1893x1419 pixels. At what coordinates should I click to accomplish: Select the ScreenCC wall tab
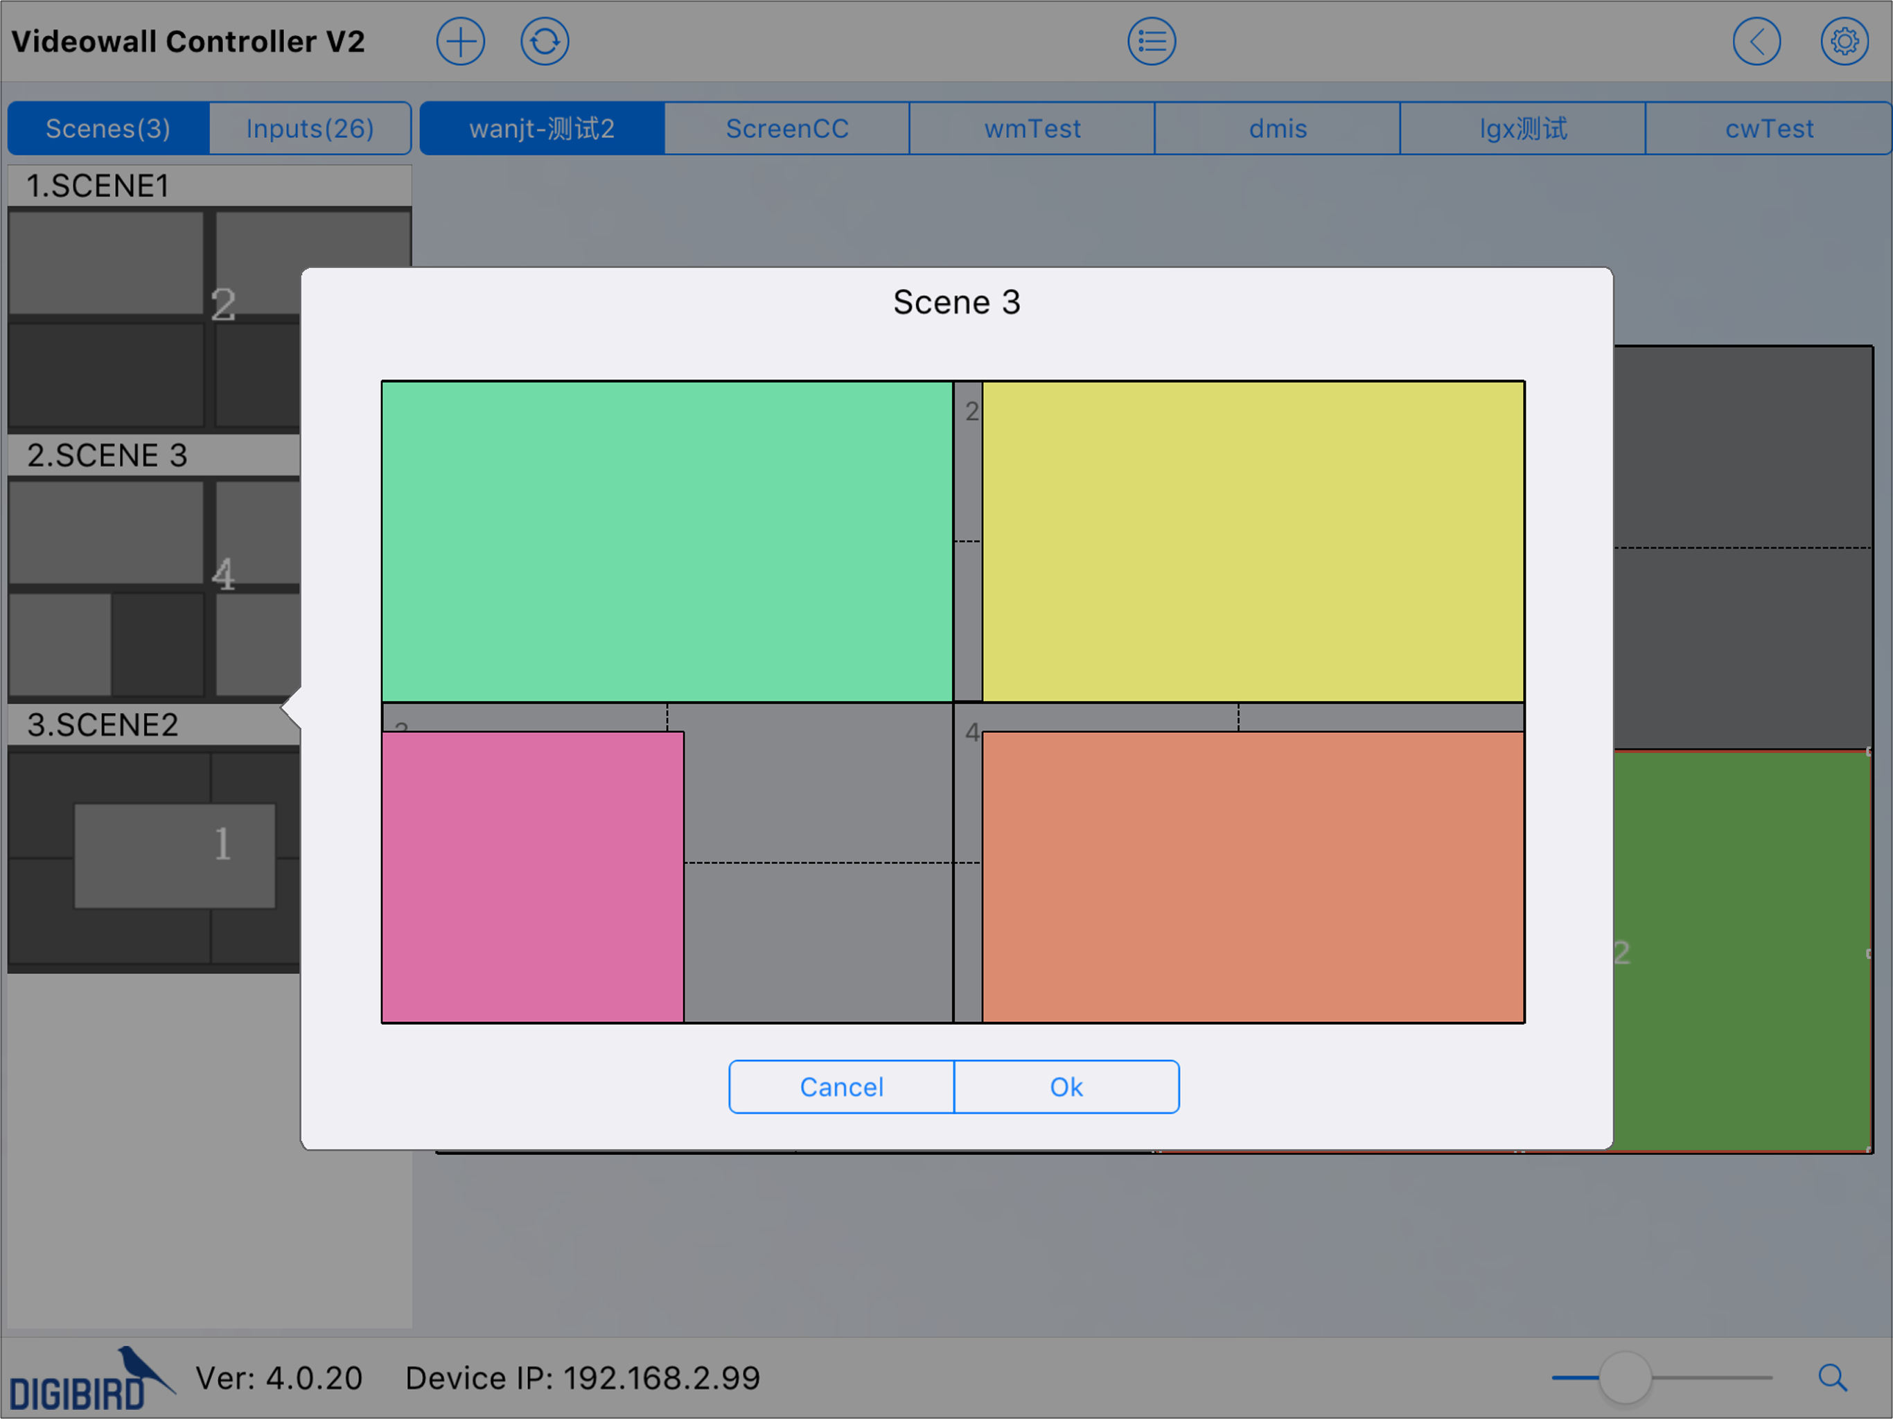pos(786,128)
